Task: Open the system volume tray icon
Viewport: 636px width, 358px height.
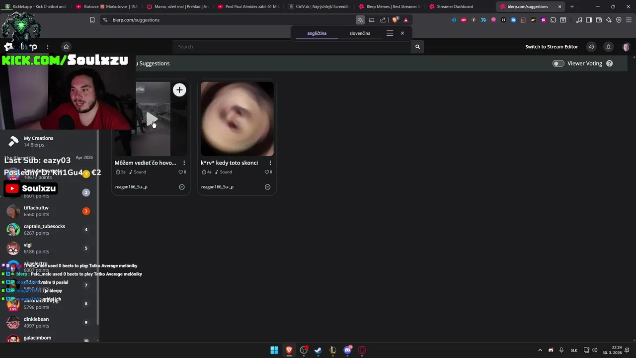Action: [x=594, y=350]
